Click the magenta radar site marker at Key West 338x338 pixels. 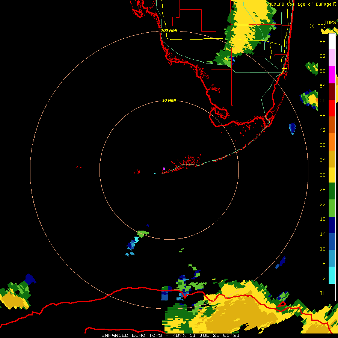164,169
